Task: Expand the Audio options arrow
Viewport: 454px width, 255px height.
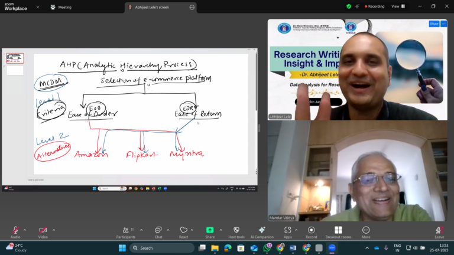Action: tap(25, 230)
